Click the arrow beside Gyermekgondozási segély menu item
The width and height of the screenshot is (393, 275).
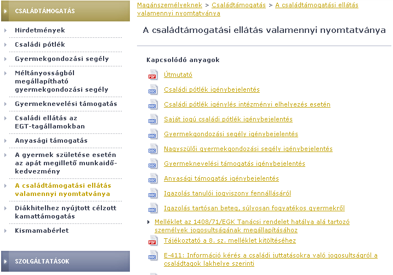[x=5, y=59]
